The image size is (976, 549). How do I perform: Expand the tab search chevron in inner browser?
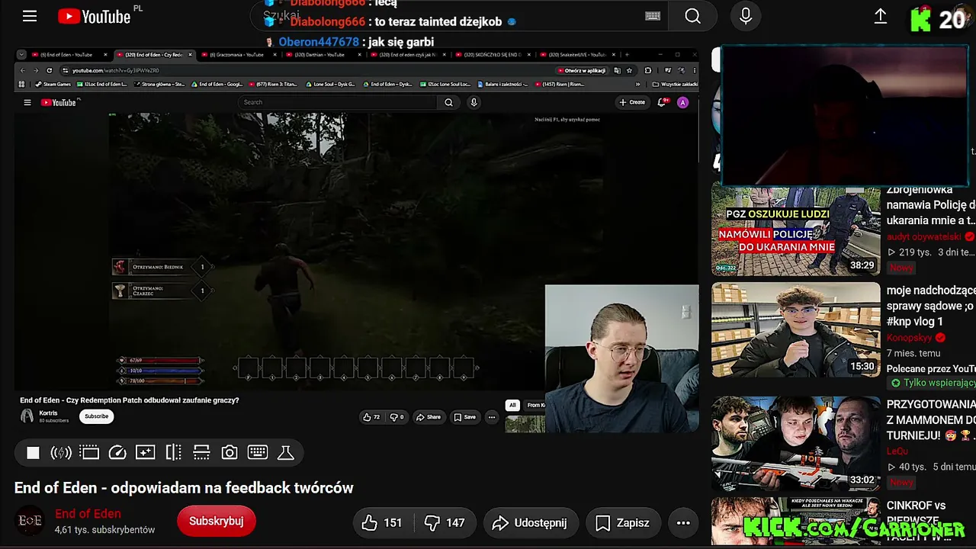[21, 55]
